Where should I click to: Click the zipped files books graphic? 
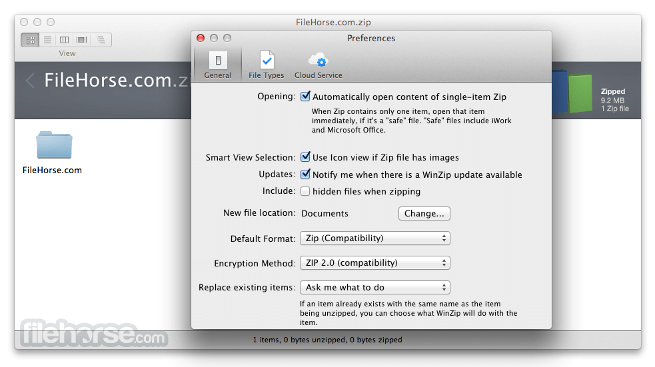click(x=572, y=91)
